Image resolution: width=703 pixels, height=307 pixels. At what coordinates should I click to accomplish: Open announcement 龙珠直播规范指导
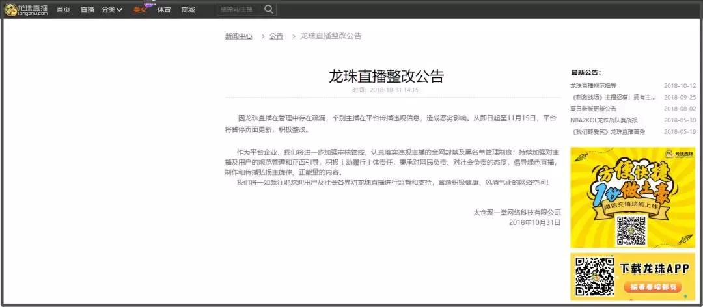point(593,85)
